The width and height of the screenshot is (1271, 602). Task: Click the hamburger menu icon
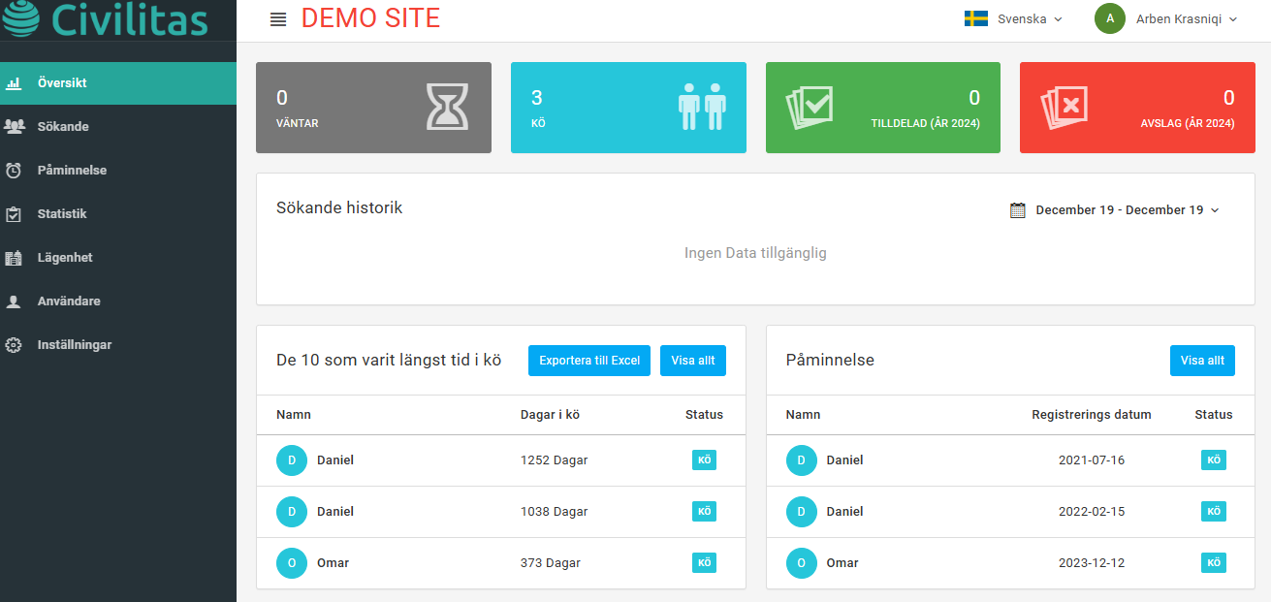pyautogui.click(x=278, y=19)
